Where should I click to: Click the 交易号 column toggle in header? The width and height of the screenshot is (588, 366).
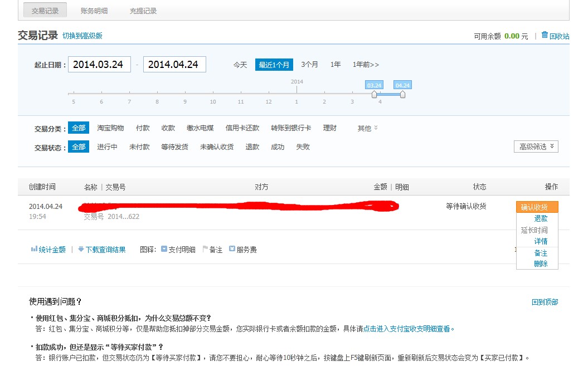pyautogui.click(x=115, y=187)
